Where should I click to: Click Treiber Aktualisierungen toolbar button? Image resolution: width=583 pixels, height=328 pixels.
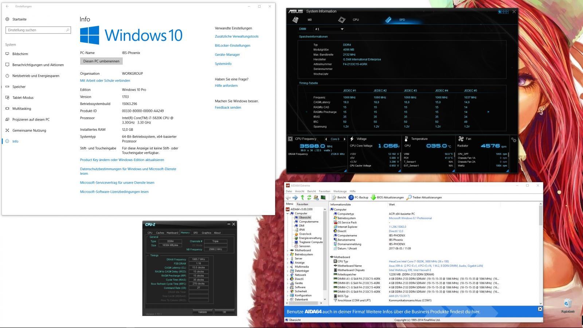pyautogui.click(x=424, y=198)
